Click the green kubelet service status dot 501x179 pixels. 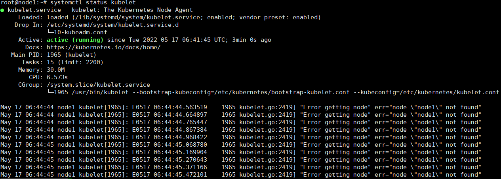tap(2, 10)
